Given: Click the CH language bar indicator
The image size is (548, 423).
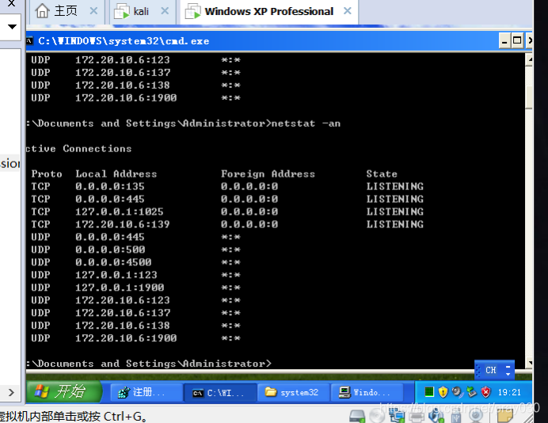Looking at the screenshot, I should [x=491, y=370].
